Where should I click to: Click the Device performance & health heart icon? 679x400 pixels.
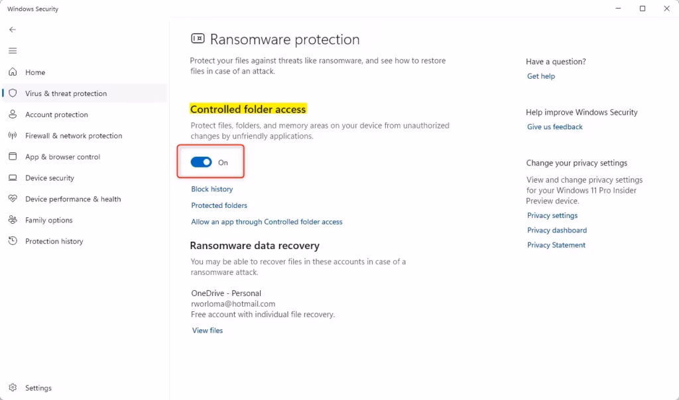(x=13, y=199)
